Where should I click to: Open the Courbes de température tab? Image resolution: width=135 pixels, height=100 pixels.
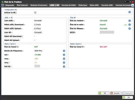coord(123,5)
